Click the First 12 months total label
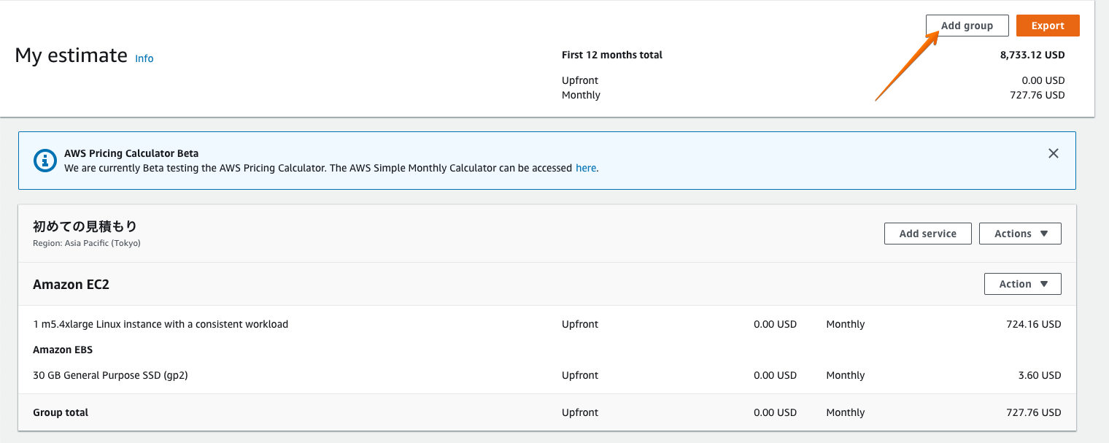Screen dimensions: 1109x443 612,55
